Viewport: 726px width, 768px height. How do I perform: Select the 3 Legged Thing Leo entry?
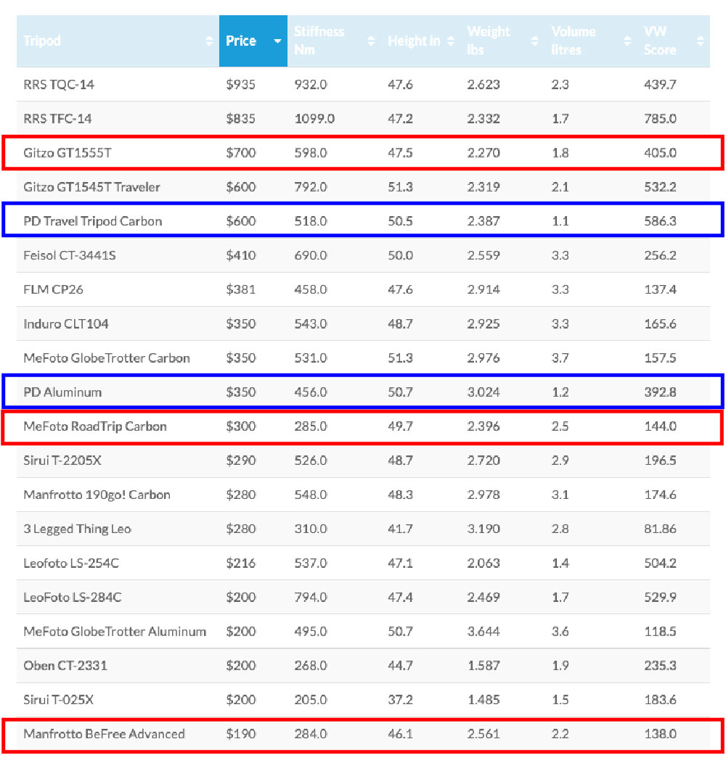(x=77, y=529)
